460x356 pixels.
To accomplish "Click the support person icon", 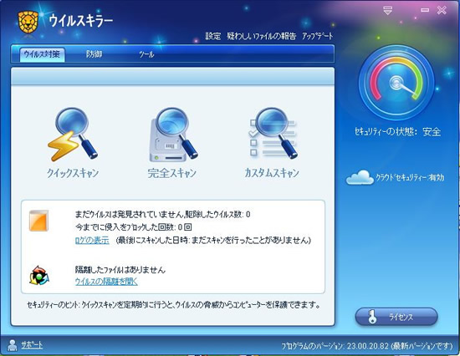I will tap(13, 345).
